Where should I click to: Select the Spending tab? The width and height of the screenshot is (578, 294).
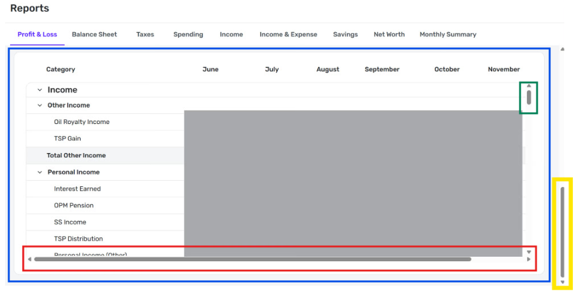[x=188, y=34]
